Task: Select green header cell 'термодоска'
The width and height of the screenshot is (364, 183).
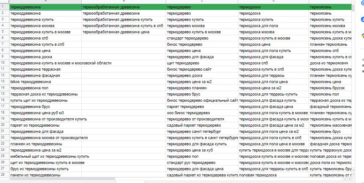Action: [273, 7]
